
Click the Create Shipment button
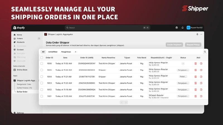(x=174, y=45)
